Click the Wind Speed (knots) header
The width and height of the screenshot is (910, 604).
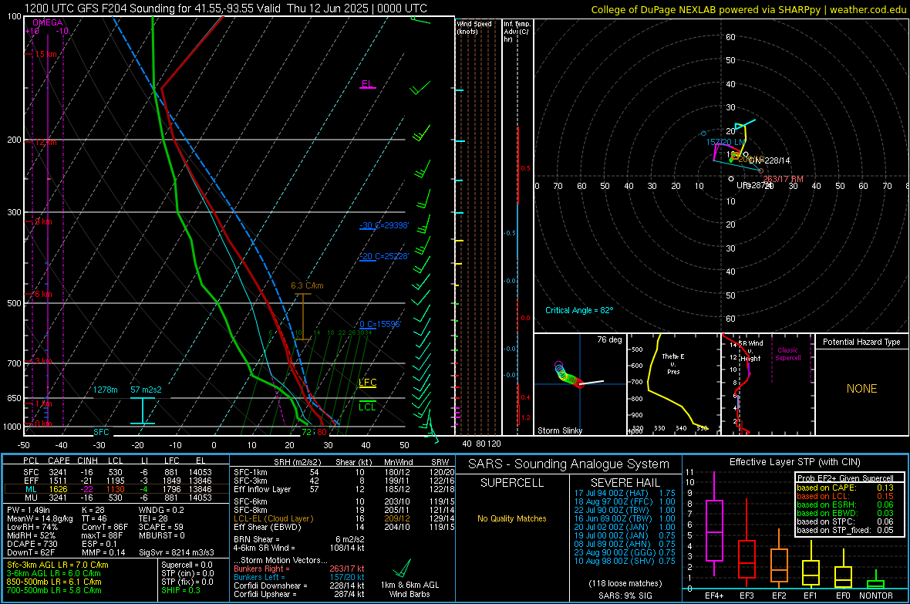[474, 27]
